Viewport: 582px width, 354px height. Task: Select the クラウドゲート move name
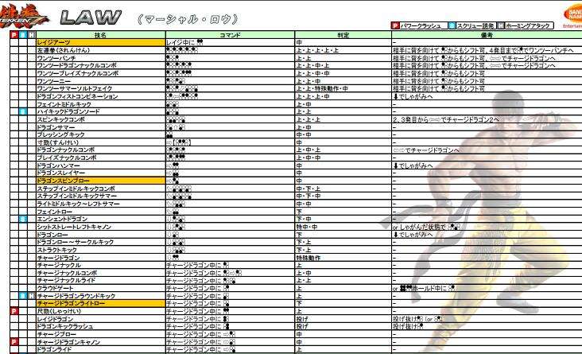coord(55,288)
